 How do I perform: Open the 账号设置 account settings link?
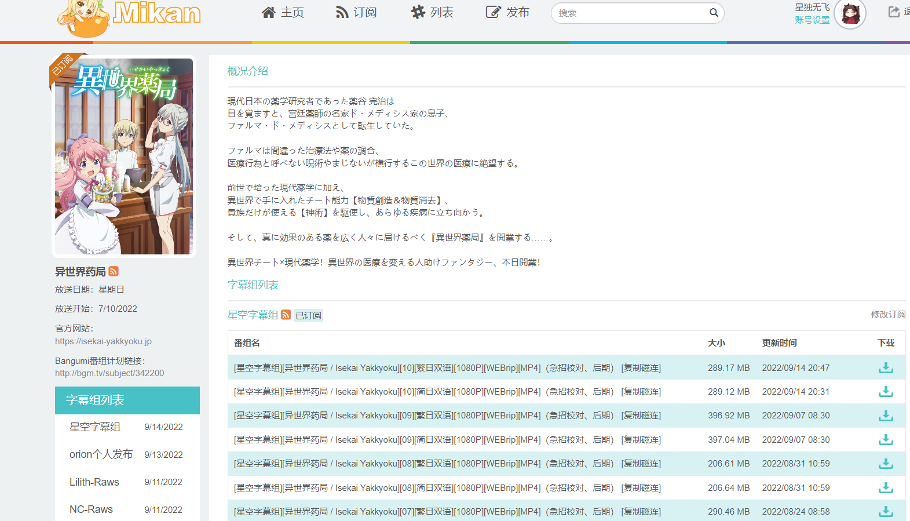(812, 20)
